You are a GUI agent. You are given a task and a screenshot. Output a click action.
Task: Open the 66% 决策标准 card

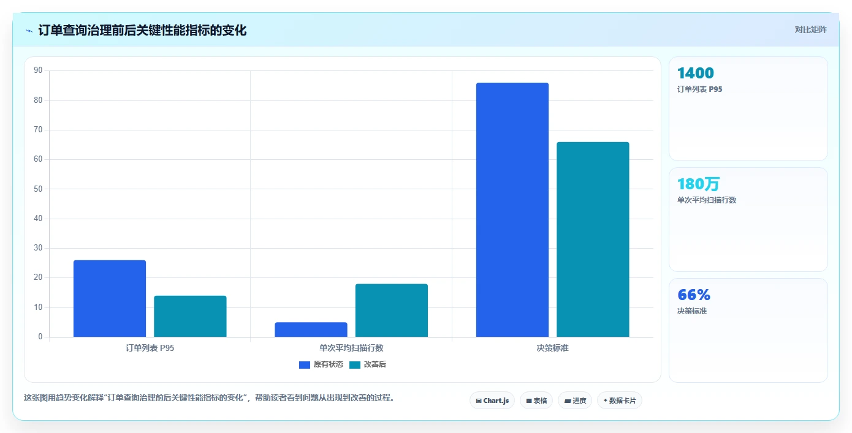pyautogui.click(x=748, y=330)
